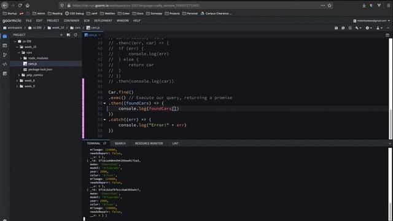The height and width of the screenshot is (221, 393).
Task: Click the list layout icon in goormide toolbar
Action: 350,28
